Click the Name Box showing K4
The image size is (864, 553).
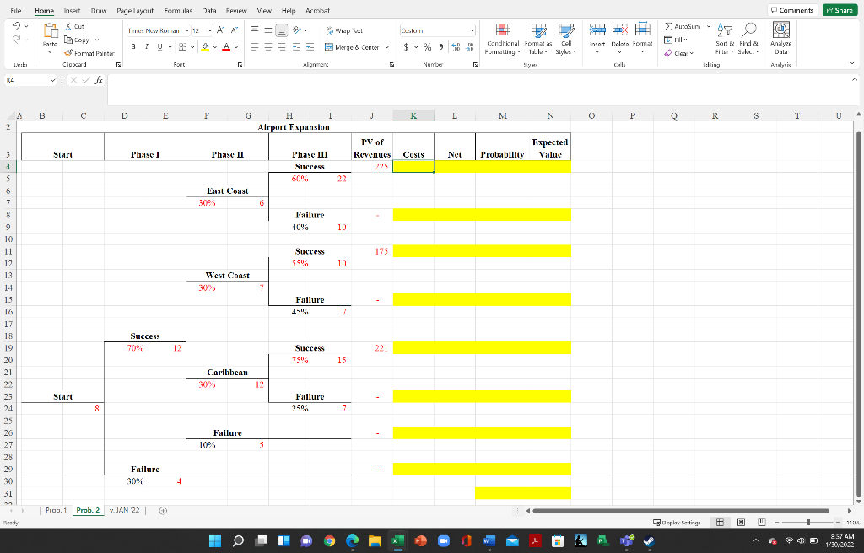24,80
